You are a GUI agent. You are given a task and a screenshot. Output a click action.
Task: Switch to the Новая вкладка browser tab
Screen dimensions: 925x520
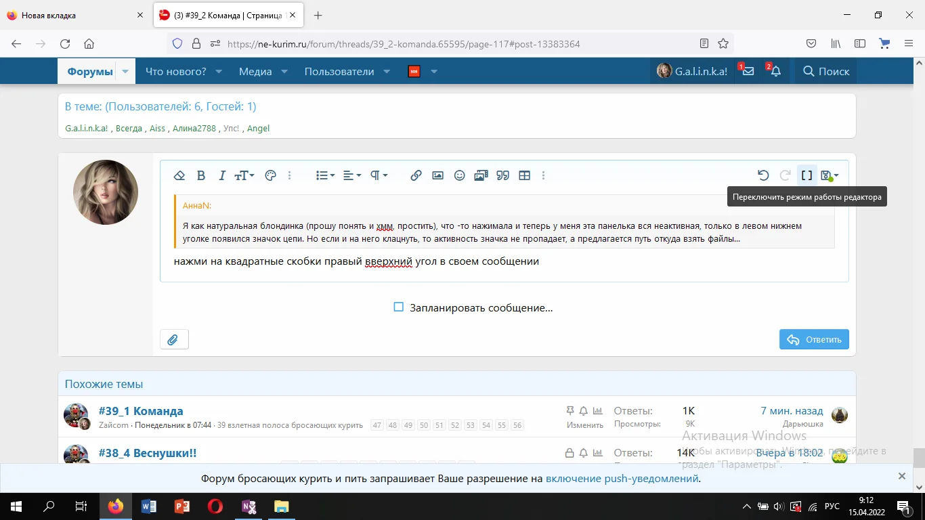point(74,15)
